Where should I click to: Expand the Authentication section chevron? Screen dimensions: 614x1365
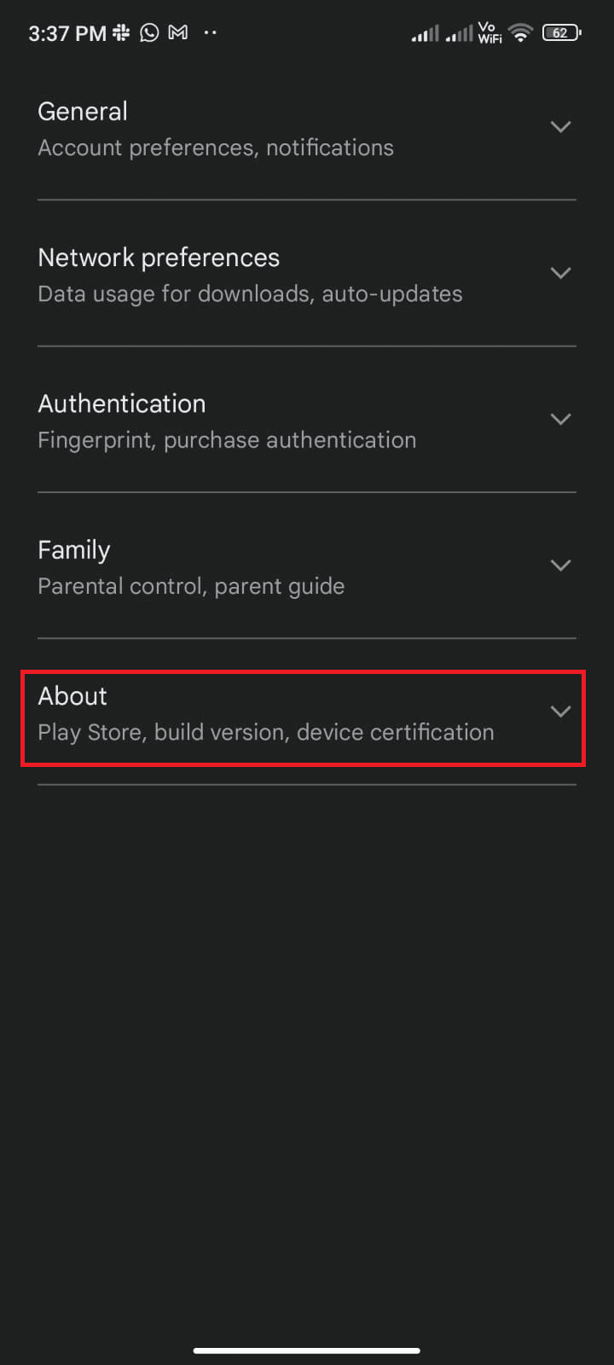point(560,419)
